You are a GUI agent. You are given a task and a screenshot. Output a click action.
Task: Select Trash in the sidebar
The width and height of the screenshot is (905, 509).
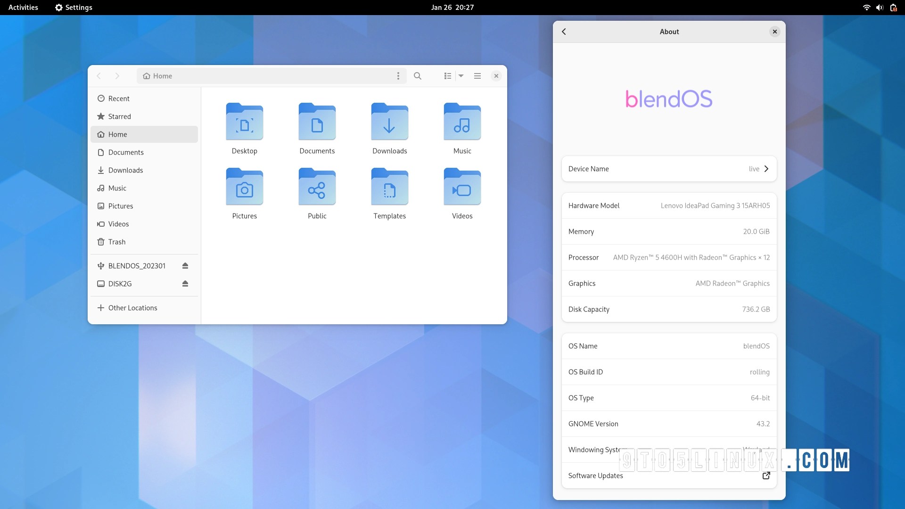tap(116, 242)
